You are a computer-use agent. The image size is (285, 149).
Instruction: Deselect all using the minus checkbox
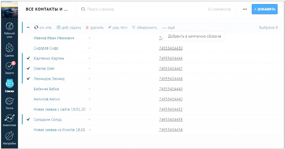(x=28, y=28)
